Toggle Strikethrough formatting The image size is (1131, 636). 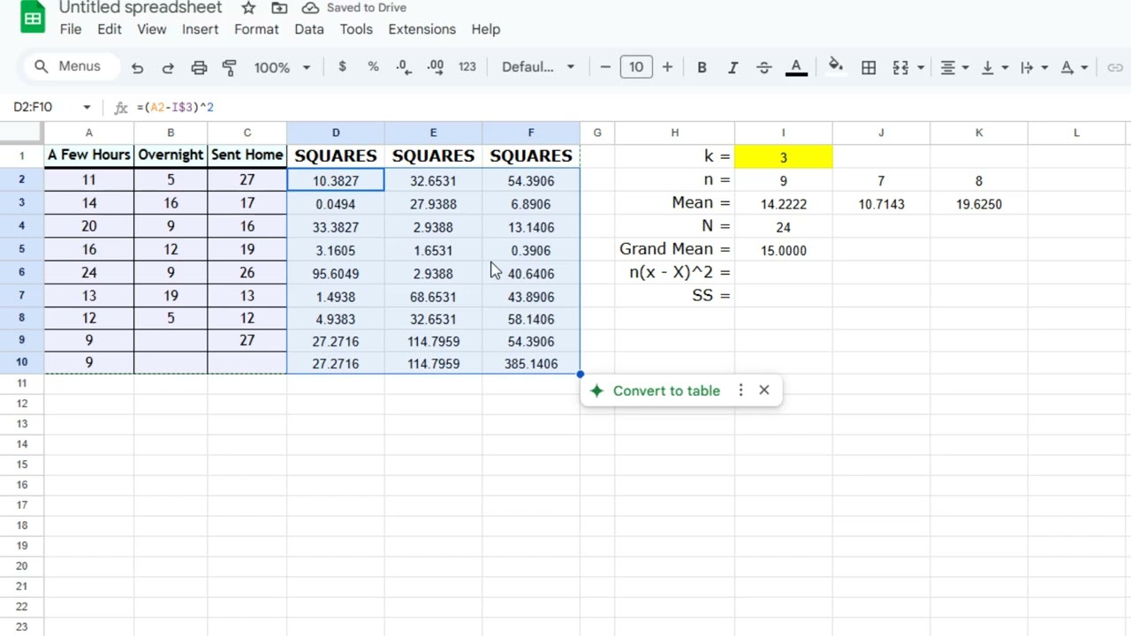(764, 67)
